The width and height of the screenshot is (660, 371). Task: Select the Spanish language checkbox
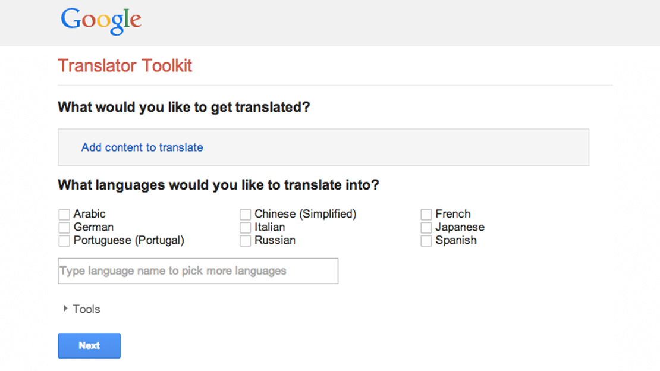point(426,240)
